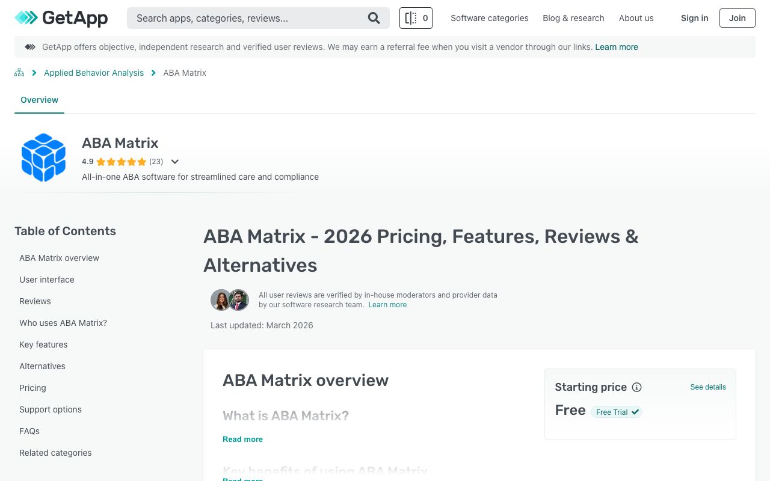Click the search magnifier icon
The height and width of the screenshot is (481, 770).
[x=374, y=18]
